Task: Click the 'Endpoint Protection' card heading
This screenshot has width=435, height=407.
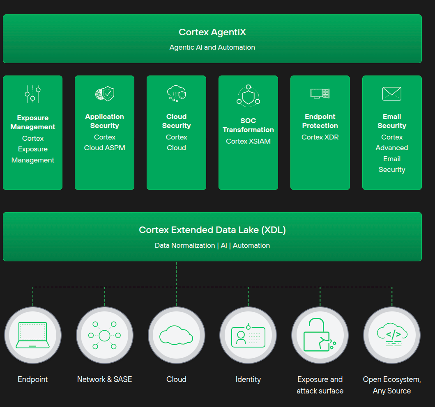Action: coord(320,121)
